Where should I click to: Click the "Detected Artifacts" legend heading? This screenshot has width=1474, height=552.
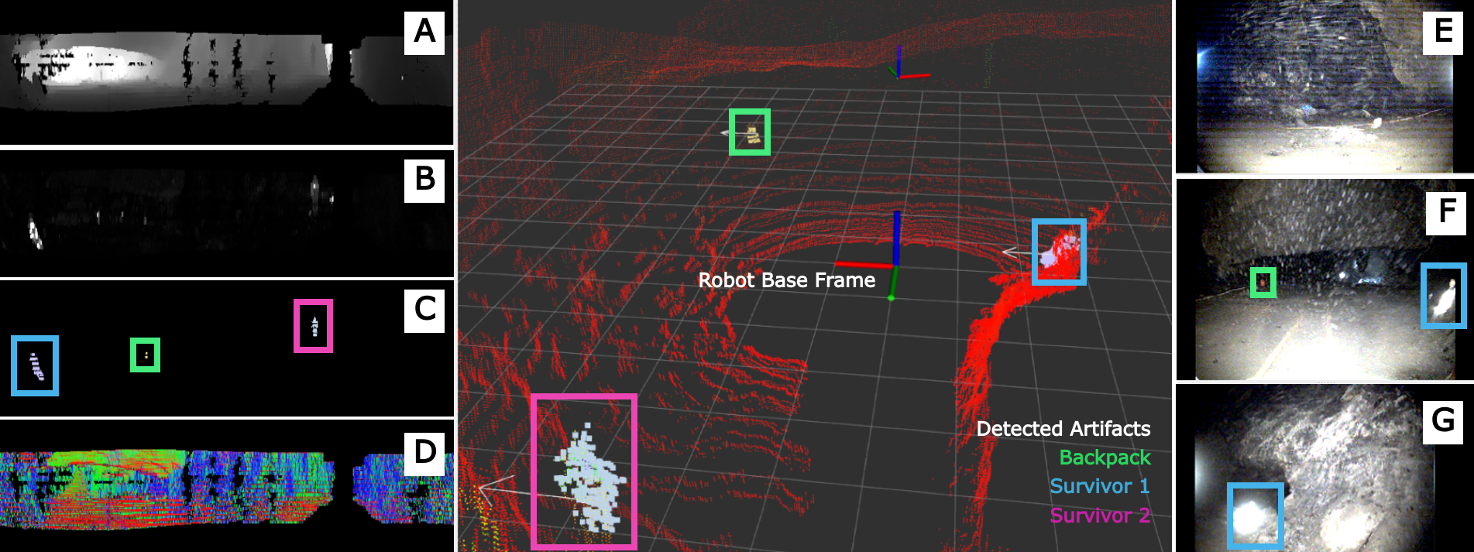[1063, 429]
